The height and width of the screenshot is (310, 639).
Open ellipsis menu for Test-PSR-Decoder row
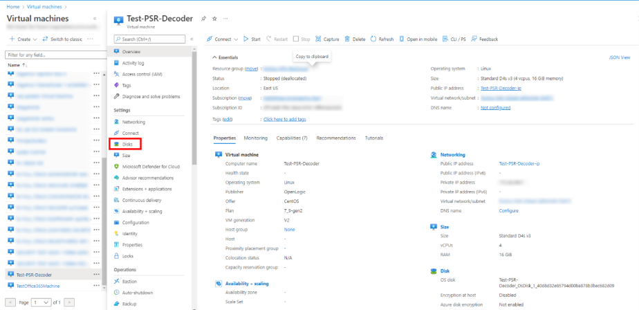pos(96,275)
